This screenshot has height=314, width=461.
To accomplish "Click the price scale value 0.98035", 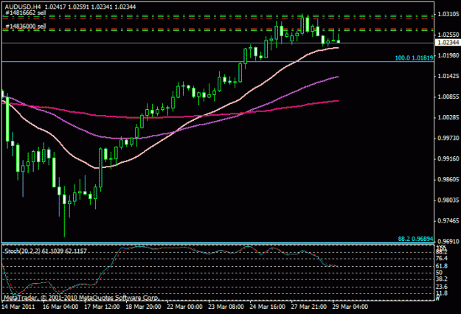I will coord(448,200).
